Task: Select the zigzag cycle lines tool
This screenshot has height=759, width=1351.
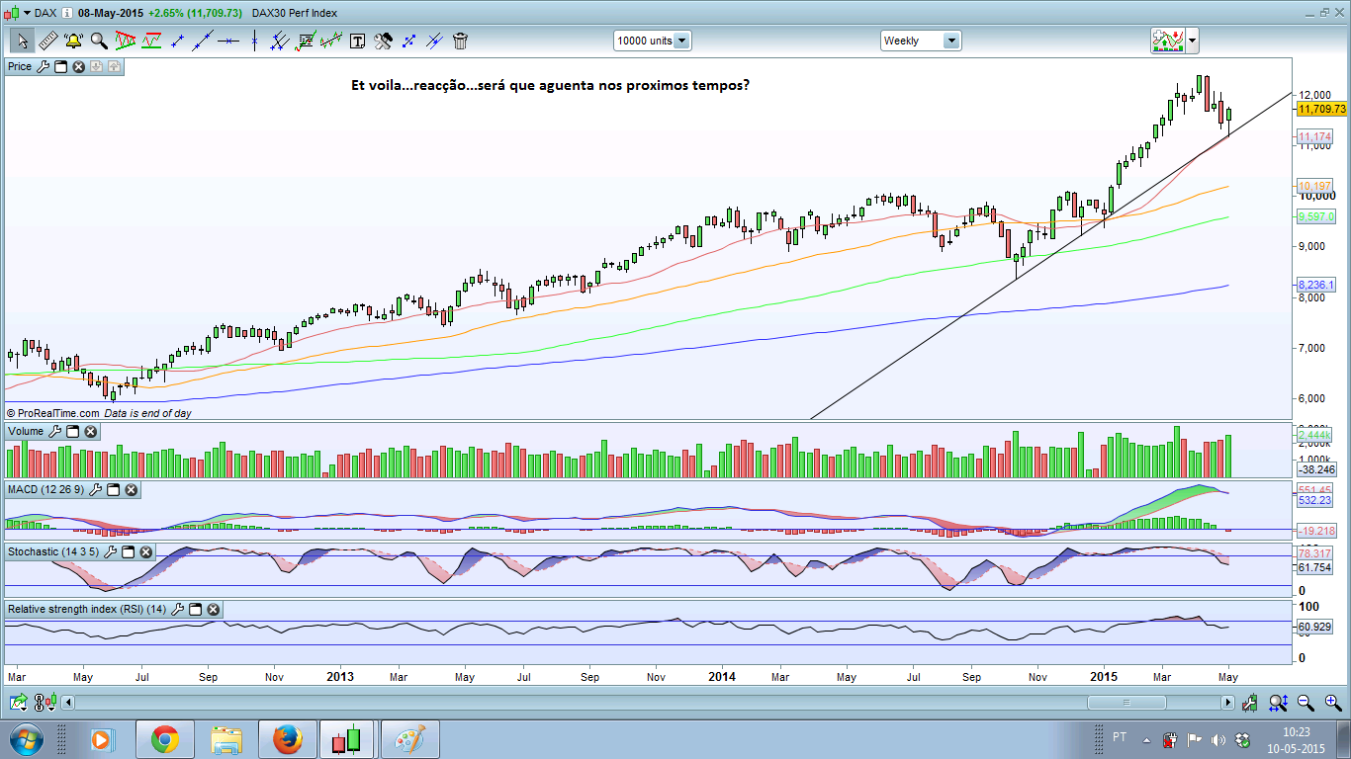Action: coord(331,41)
